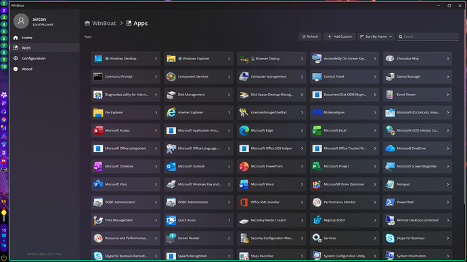Click the Windows Desktop icon
Viewport: 467px width, 262px height.
pos(98,59)
